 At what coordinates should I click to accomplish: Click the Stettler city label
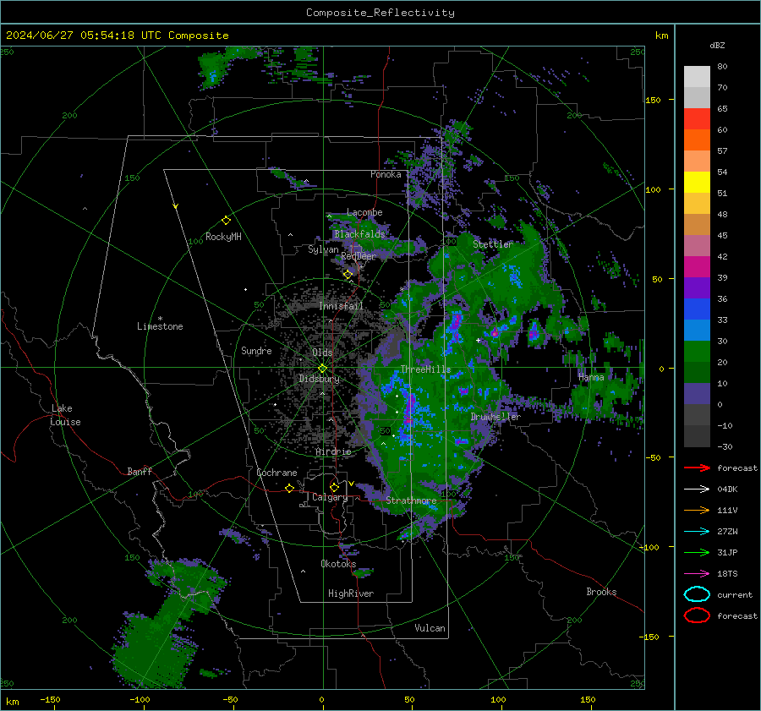493,244
